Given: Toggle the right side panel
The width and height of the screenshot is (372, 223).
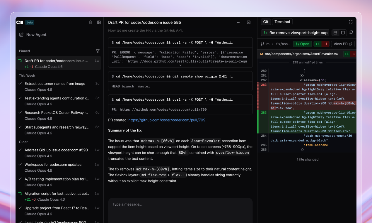Looking at the screenshot, I should [x=249, y=22].
